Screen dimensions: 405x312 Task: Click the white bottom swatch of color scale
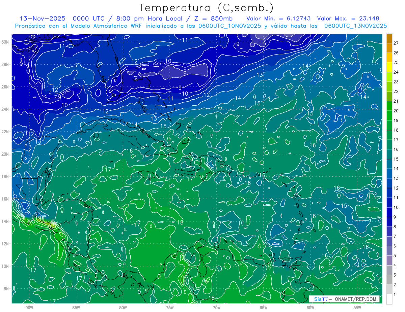click(x=389, y=299)
